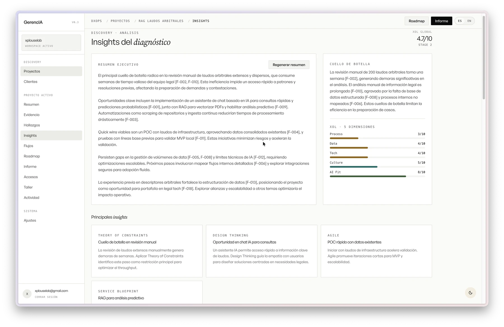Go to Proyectos in sidebar

coord(51,71)
